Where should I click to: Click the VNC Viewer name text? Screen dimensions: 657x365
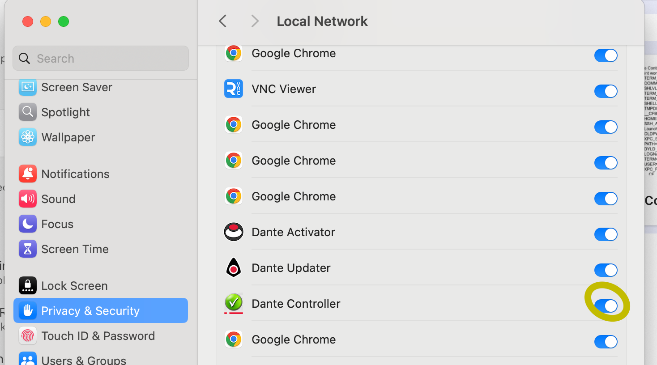pos(284,89)
